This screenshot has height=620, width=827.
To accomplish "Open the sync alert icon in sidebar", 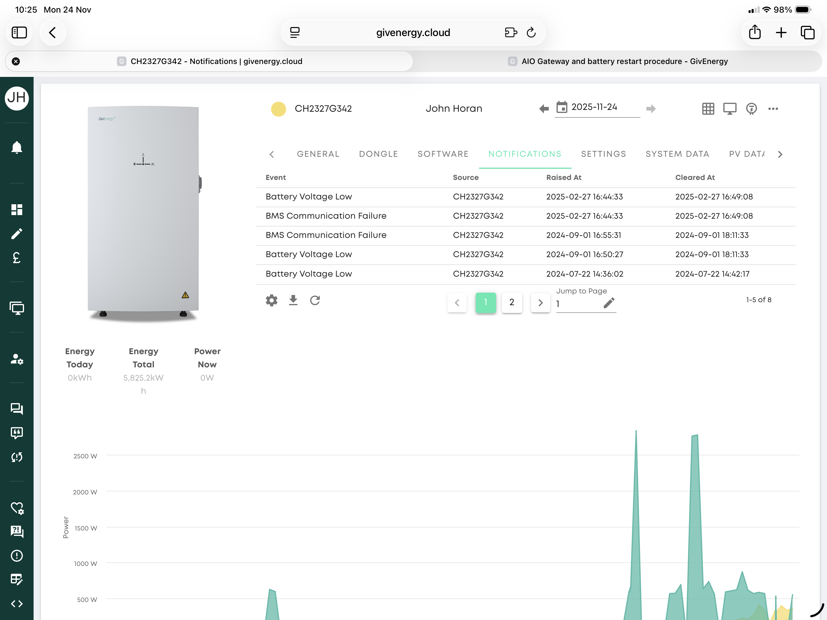I will [x=17, y=457].
